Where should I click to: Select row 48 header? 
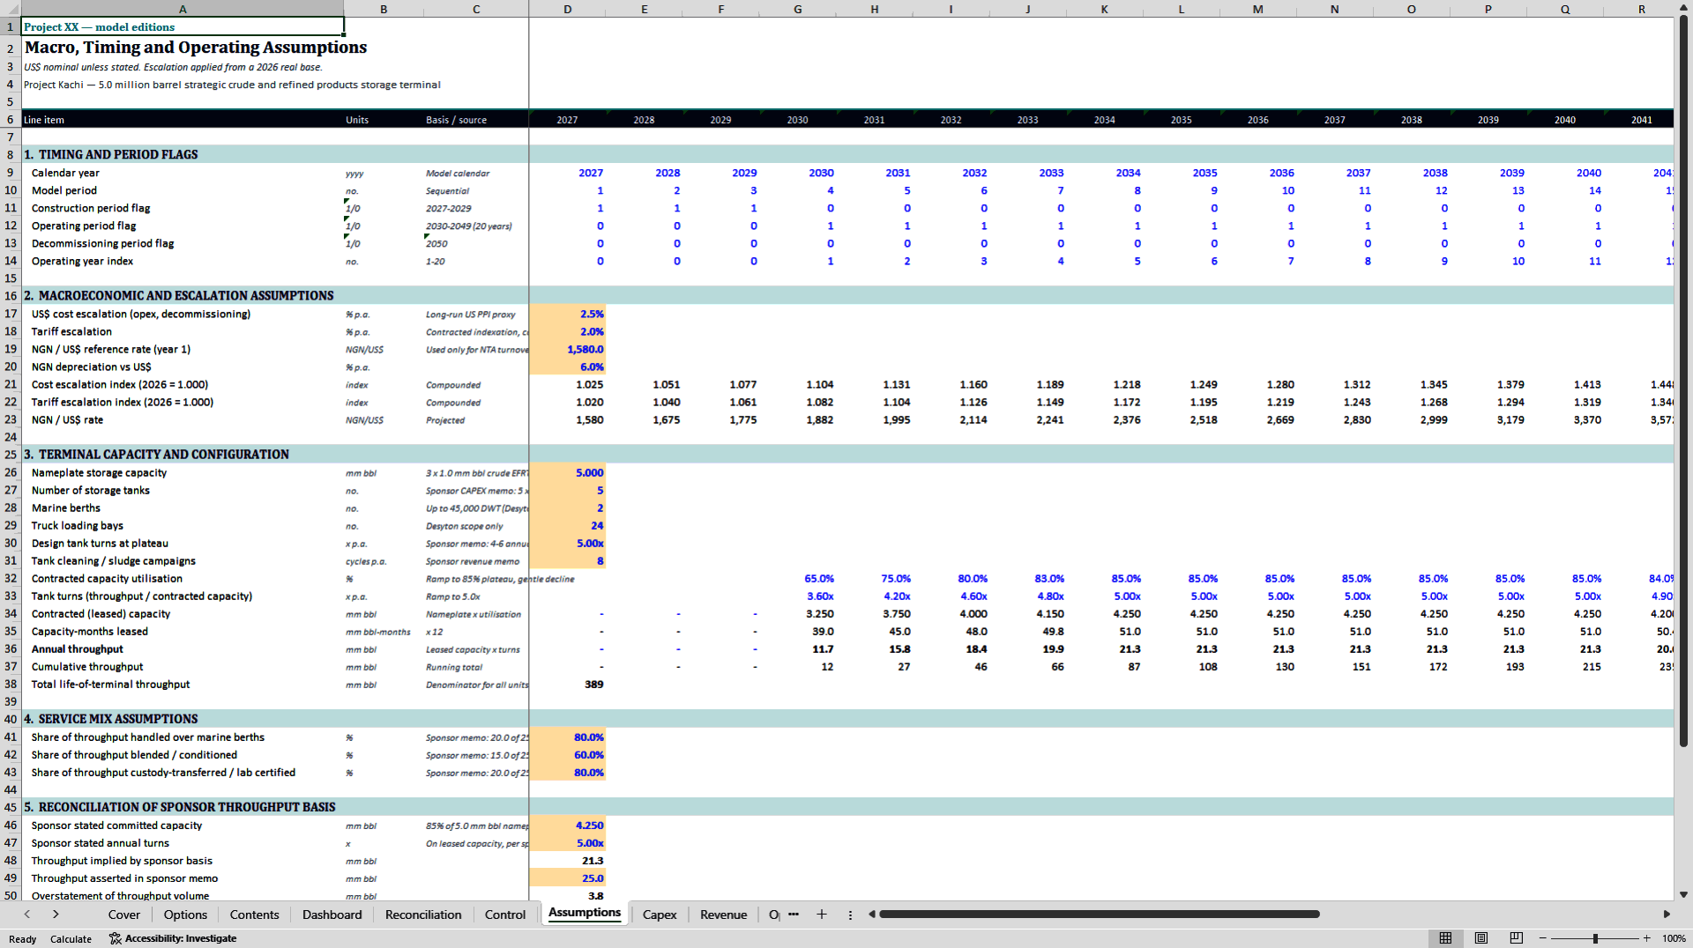(11, 860)
